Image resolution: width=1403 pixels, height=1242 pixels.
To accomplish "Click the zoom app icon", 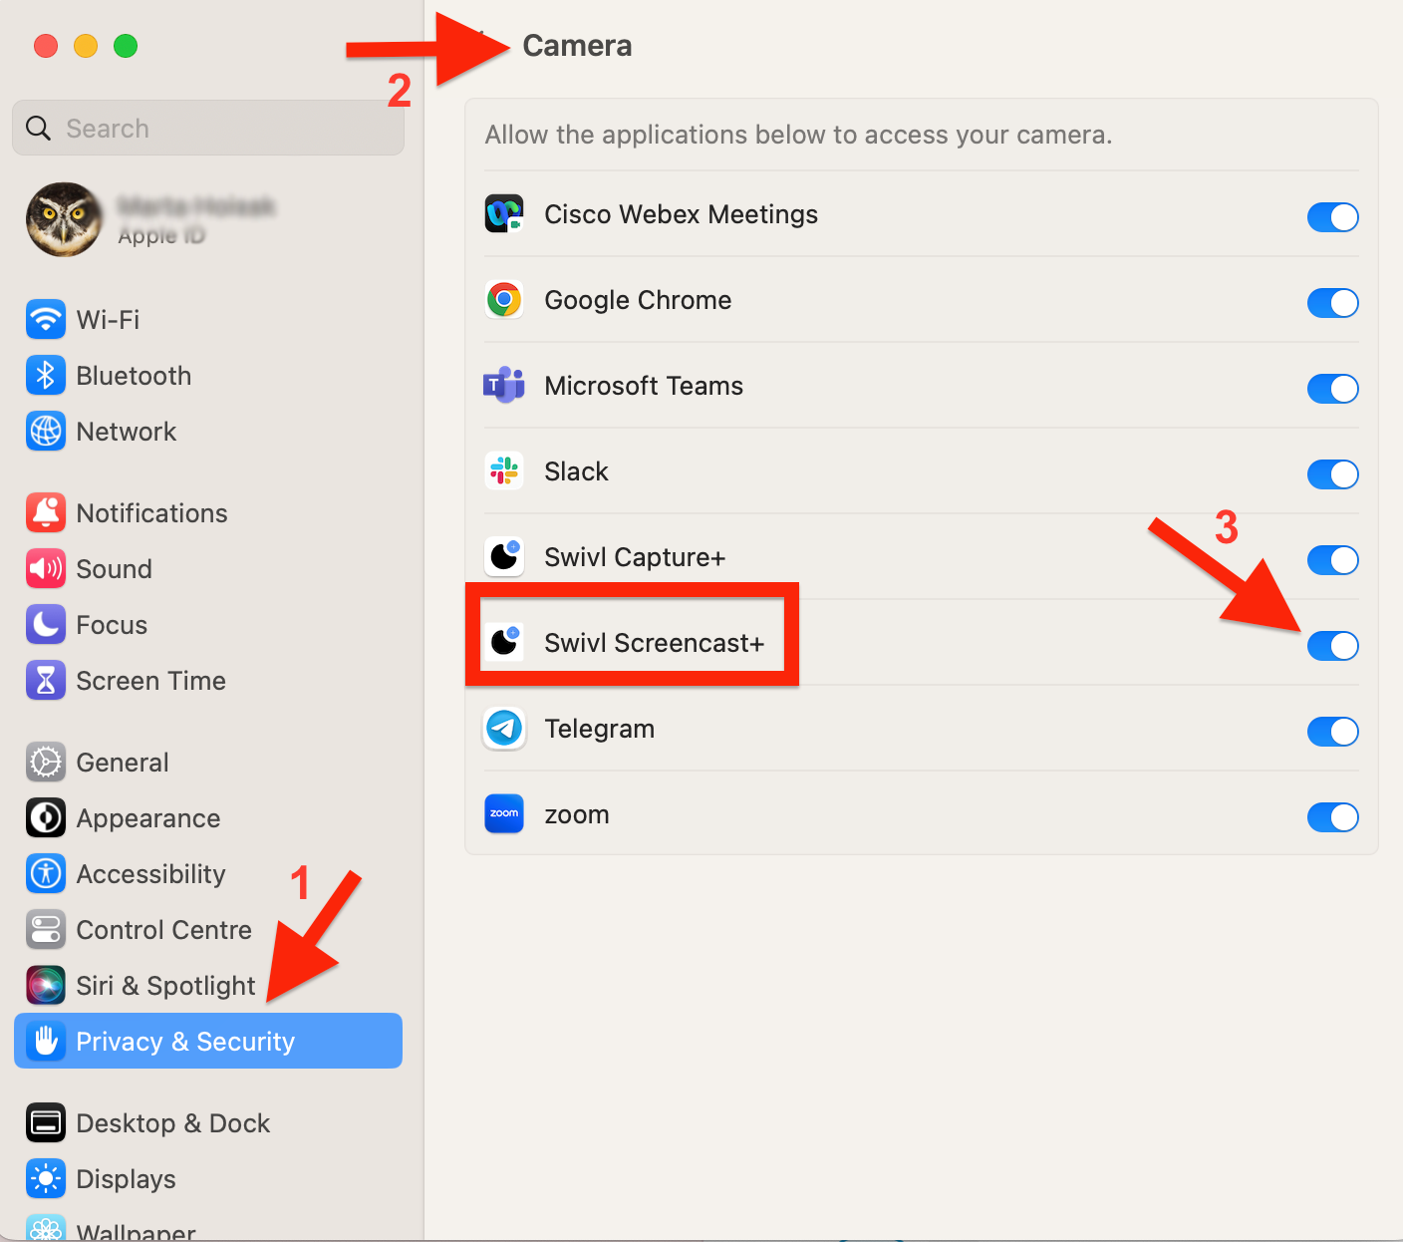I will click(504, 814).
